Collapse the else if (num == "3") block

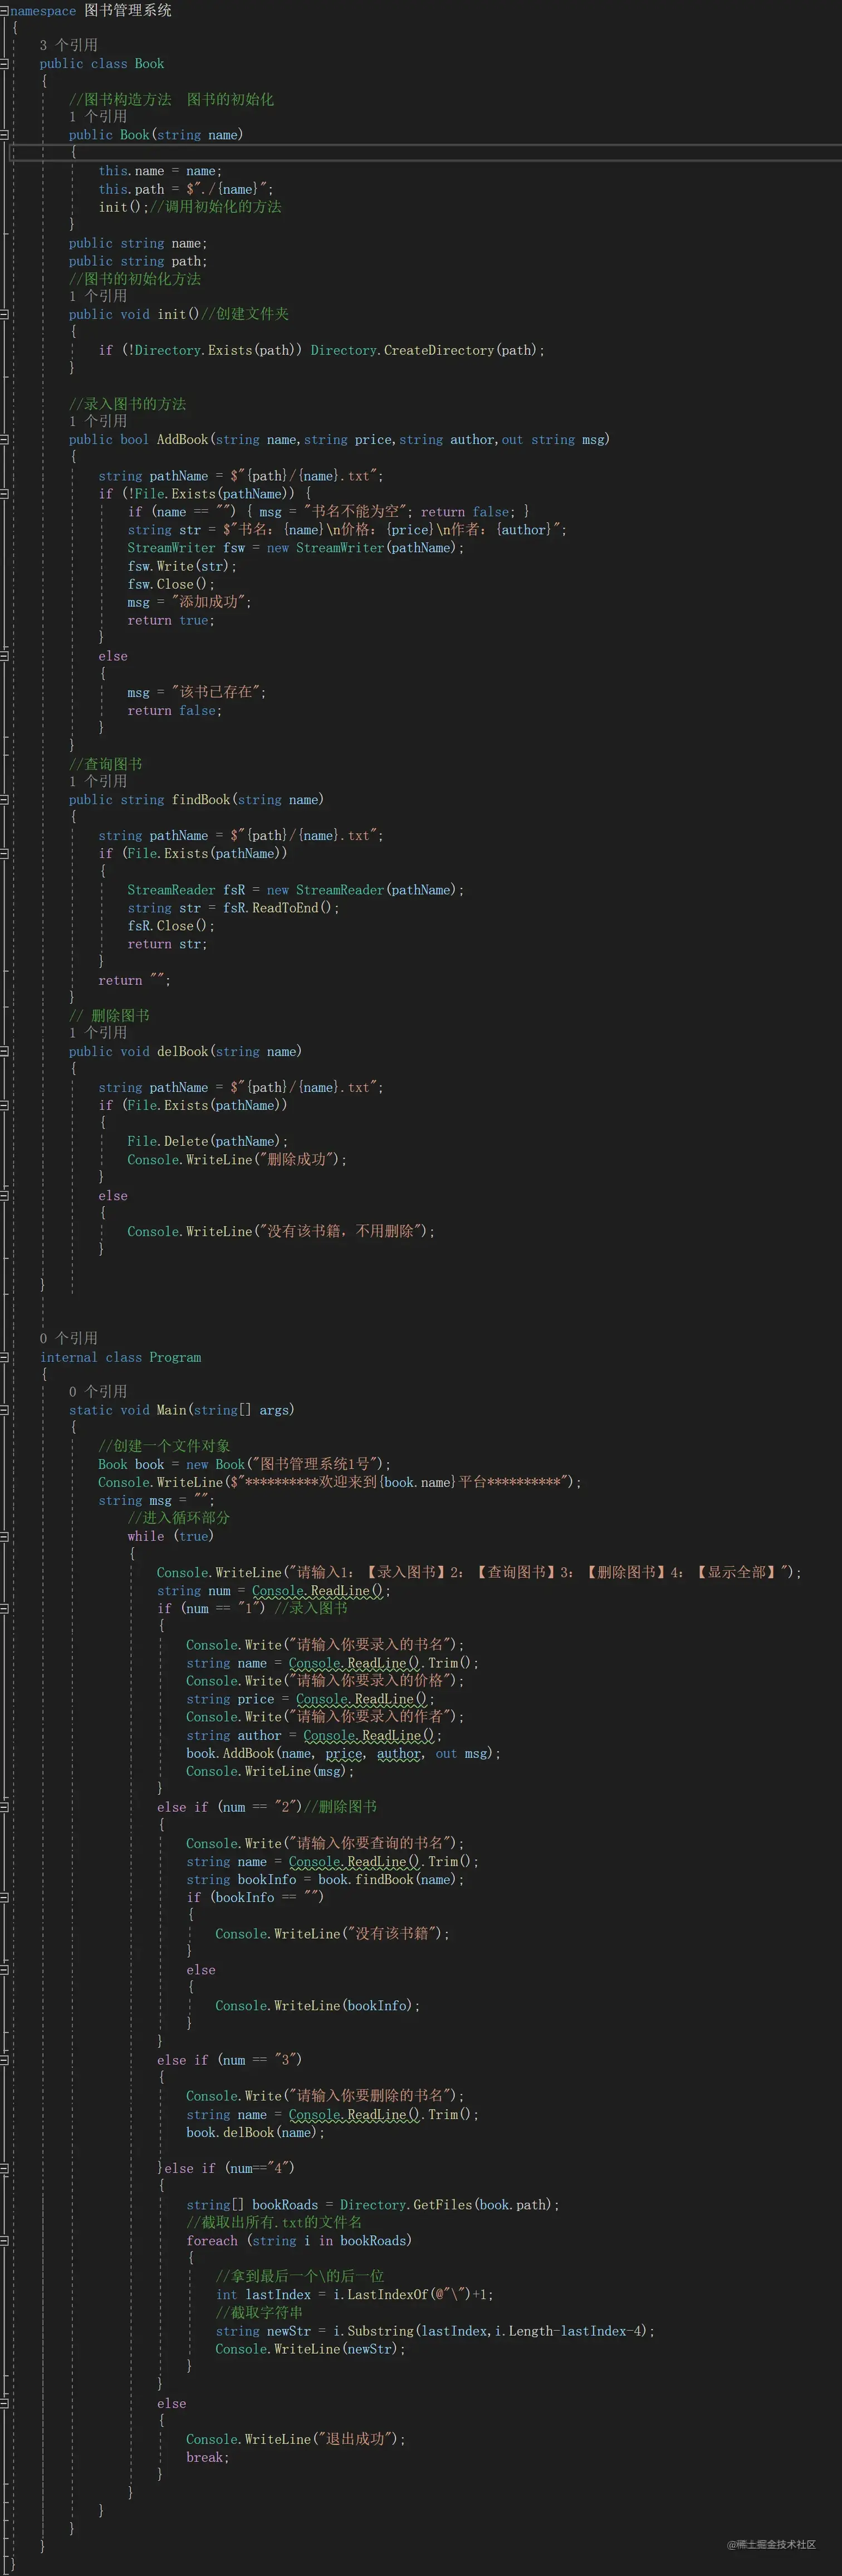click(x=4, y=2059)
